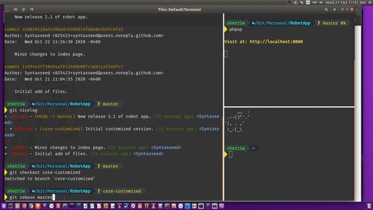Open the Tilix search icon
Image resolution: width=373 pixels, height=210 pixels.
coord(326,9)
